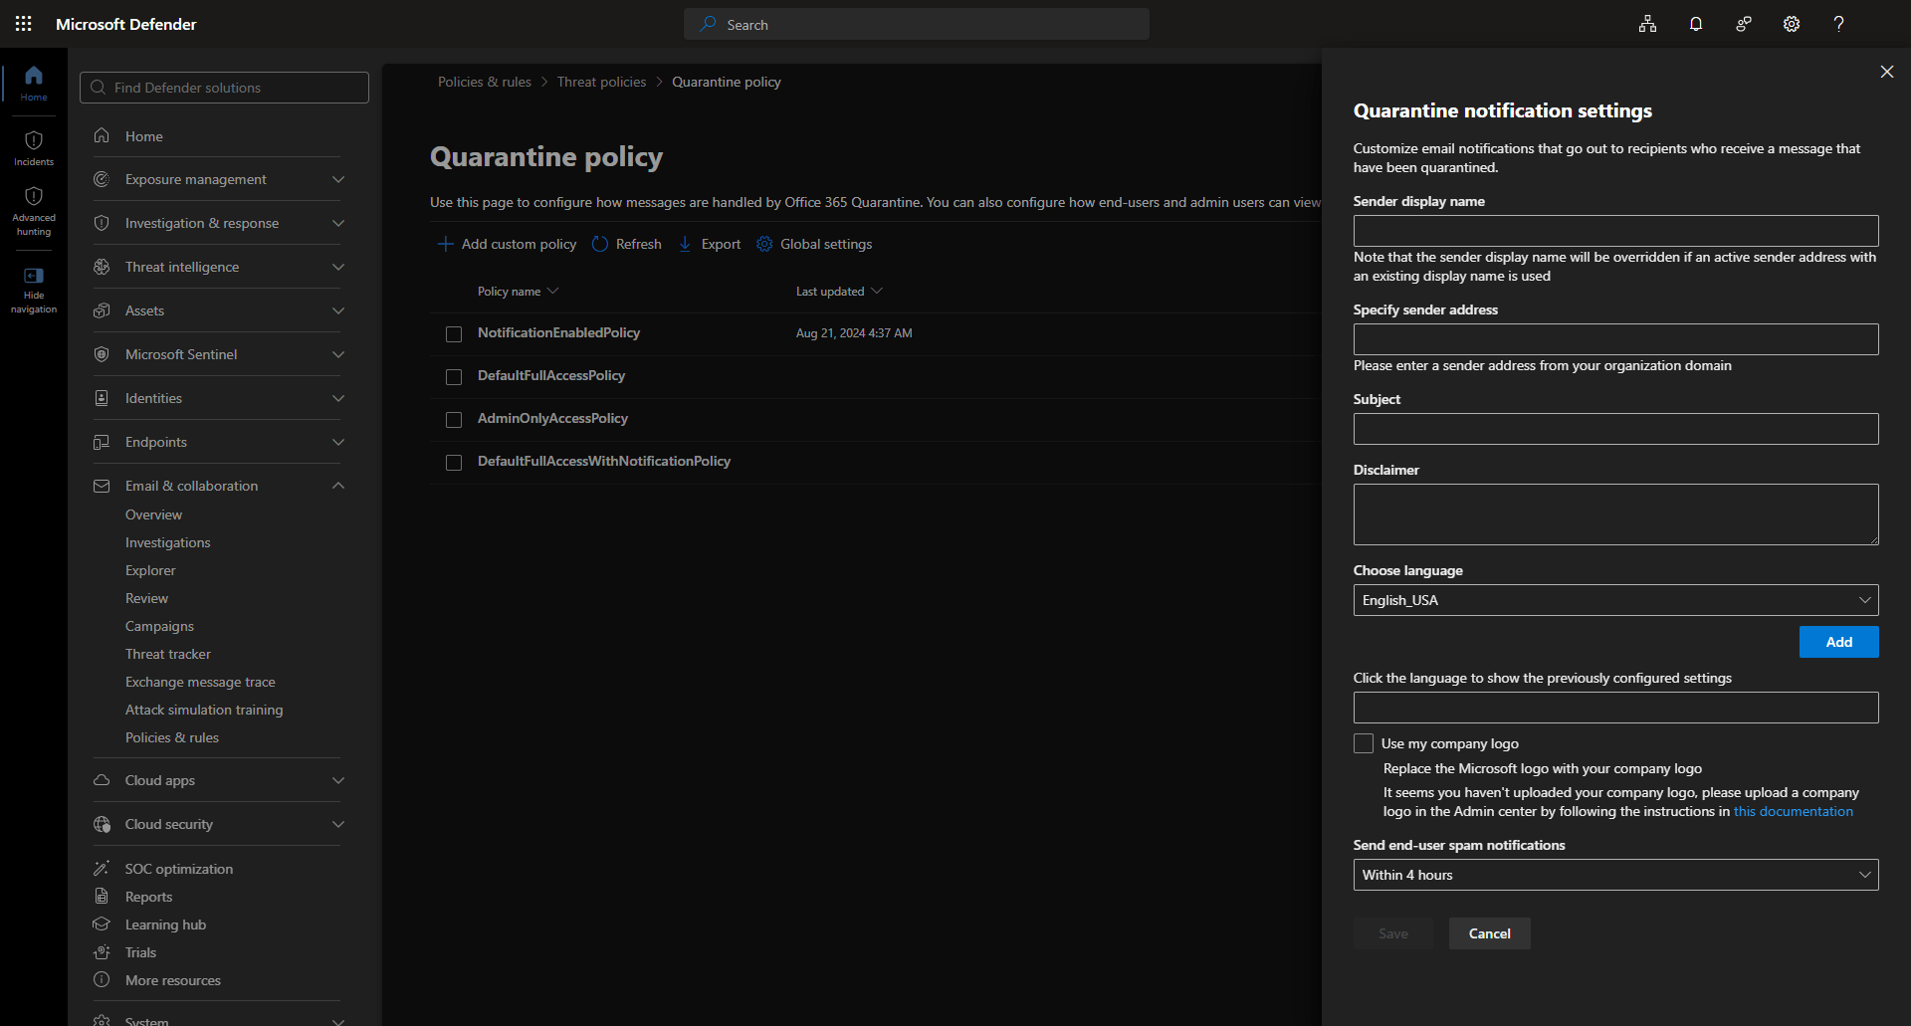Open the this documentation link
The width and height of the screenshot is (1911, 1026).
click(x=1794, y=811)
